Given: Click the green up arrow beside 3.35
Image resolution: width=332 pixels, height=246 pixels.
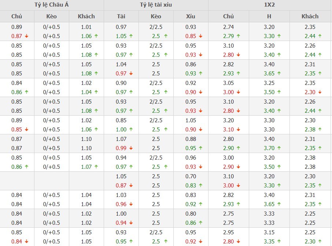Looking at the screenshot, I should click(279, 242).
